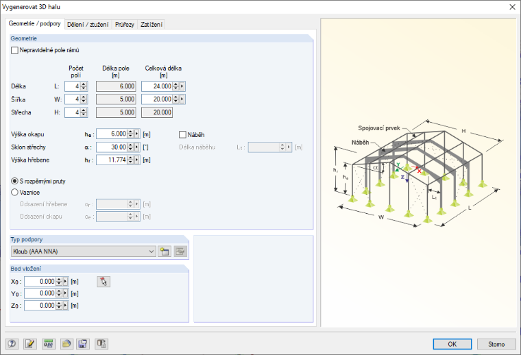Viewport: 521px width, 355px height.
Task: Enable Nepravidelné pole rámů checkbox
Action: click(x=14, y=50)
